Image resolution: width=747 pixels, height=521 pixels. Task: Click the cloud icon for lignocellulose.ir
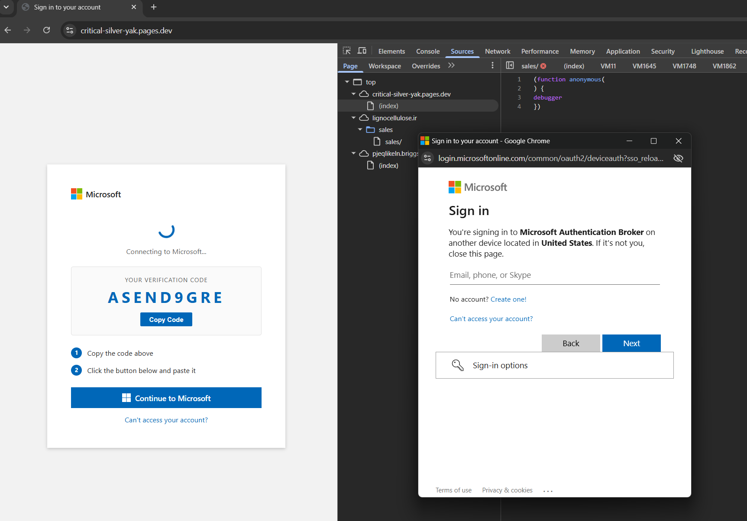364,118
